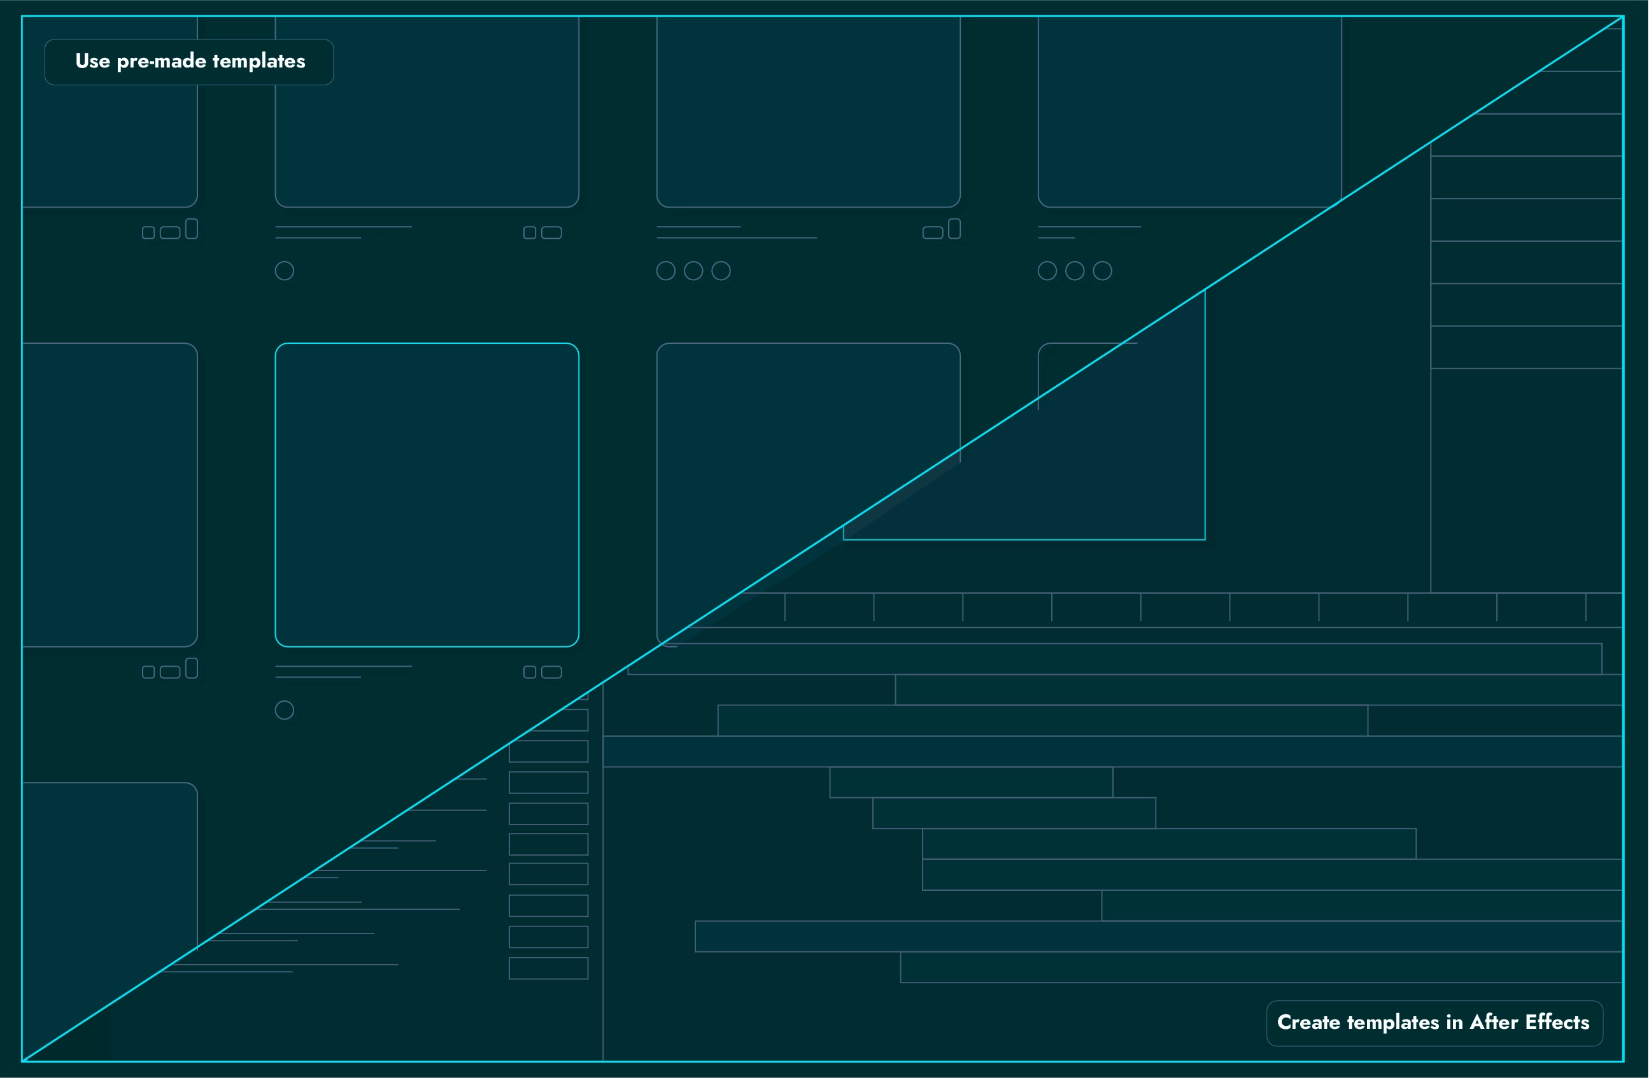The height and width of the screenshot is (1078, 1651).
Task: Click the single circle under top-row second card
Action: point(285,271)
